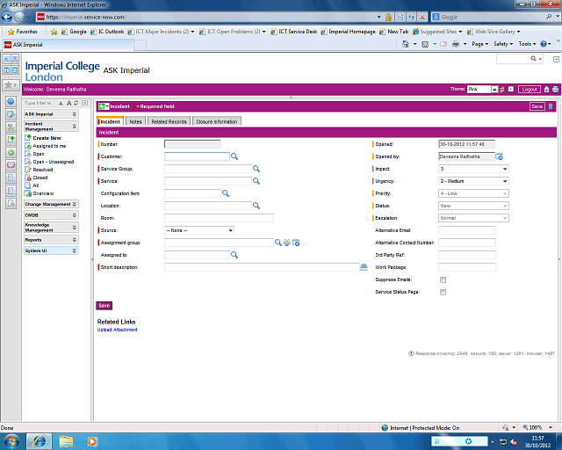The image size is (562, 450).
Task: Click the Customer lookup magnifier icon
Action: (x=234, y=156)
